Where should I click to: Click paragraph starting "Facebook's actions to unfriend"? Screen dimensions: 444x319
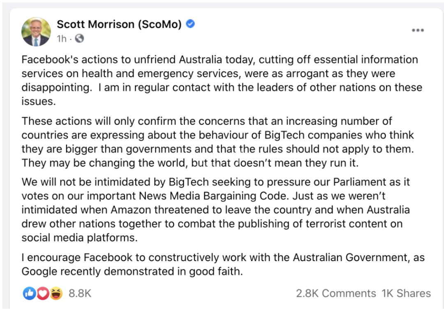pyautogui.click(x=222, y=80)
